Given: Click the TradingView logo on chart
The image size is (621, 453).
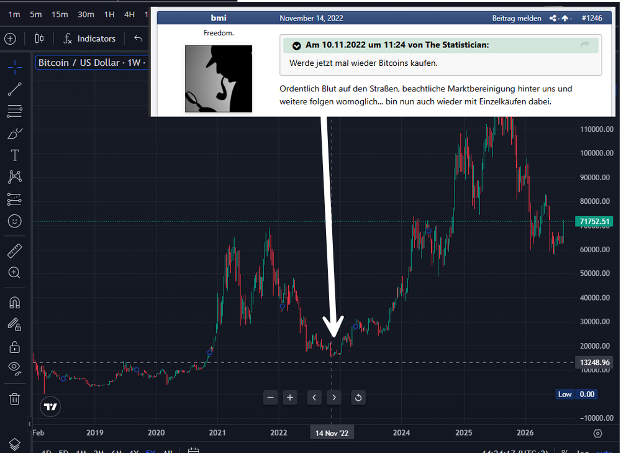Looking at the screenshot, I should (50, 406).
